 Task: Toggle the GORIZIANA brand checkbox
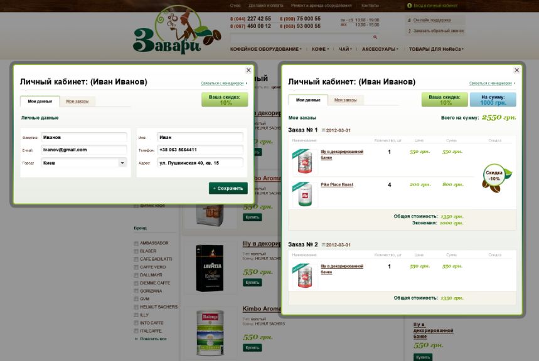tap(136, 291)
